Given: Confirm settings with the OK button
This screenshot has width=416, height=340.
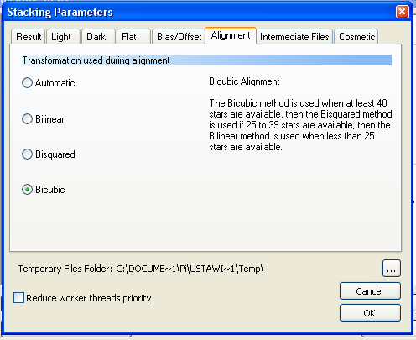Looking at the screenshot, I should [x=370, y=313].
